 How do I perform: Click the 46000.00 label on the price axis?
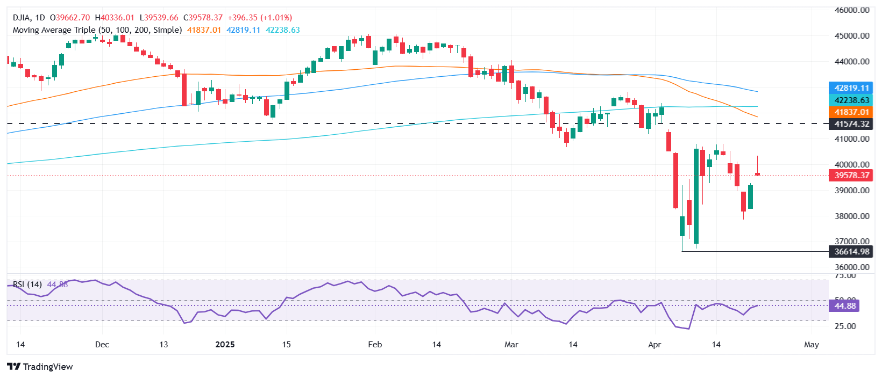(x=851, y=10)
